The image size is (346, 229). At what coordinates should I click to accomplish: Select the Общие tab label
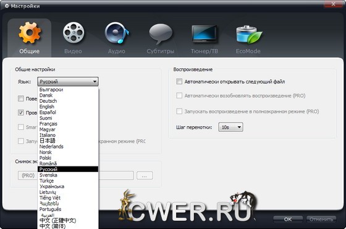click(x=30, y=51)
